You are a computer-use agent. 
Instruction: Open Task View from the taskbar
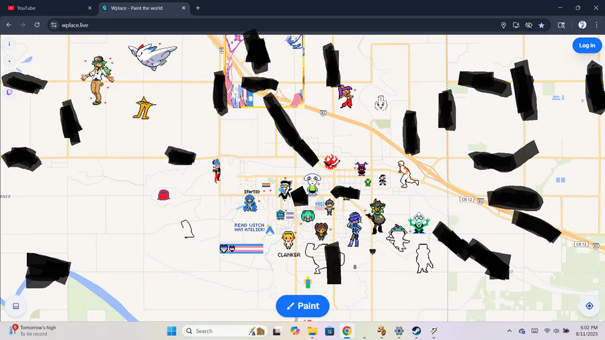[277, 331]
